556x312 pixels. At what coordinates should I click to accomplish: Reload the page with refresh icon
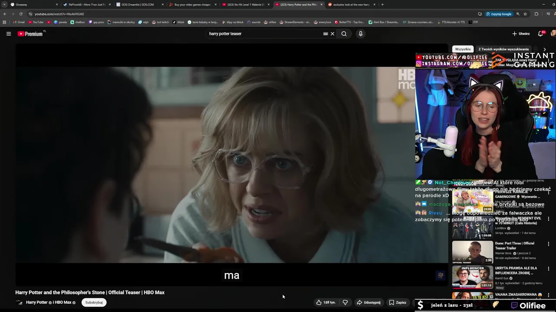tap(21, 14)
